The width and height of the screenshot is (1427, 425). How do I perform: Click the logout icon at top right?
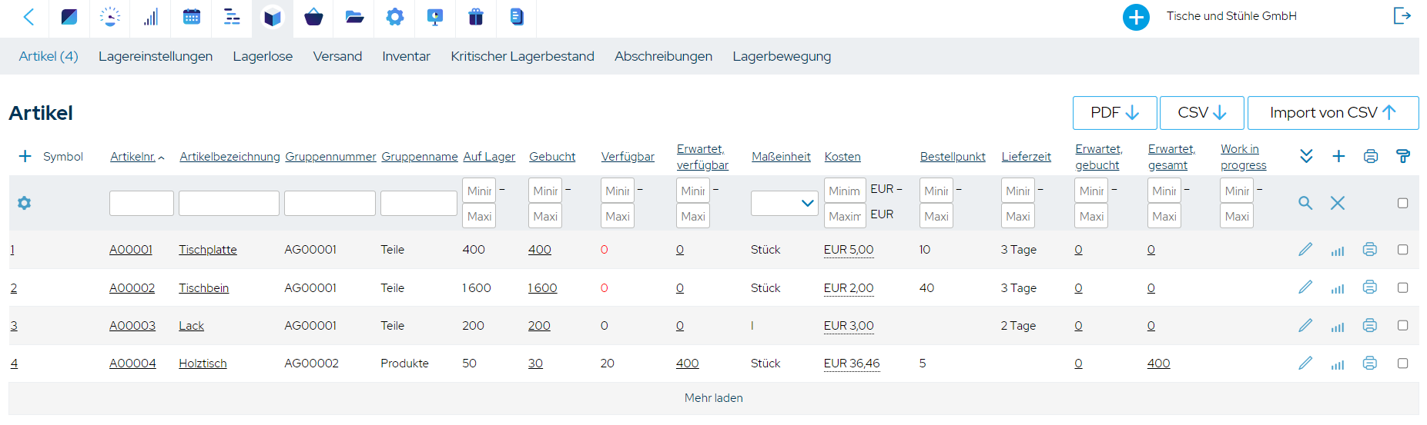[1402, 16]
